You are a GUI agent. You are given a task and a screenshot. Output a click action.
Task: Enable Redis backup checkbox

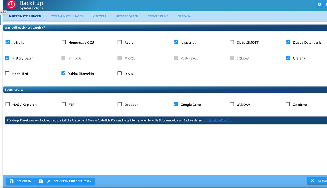(120, 42)
